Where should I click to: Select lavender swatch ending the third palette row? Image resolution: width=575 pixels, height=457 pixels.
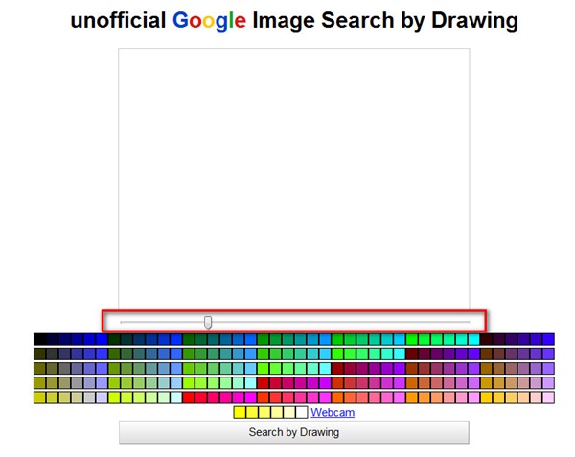[x=548, y=368]
